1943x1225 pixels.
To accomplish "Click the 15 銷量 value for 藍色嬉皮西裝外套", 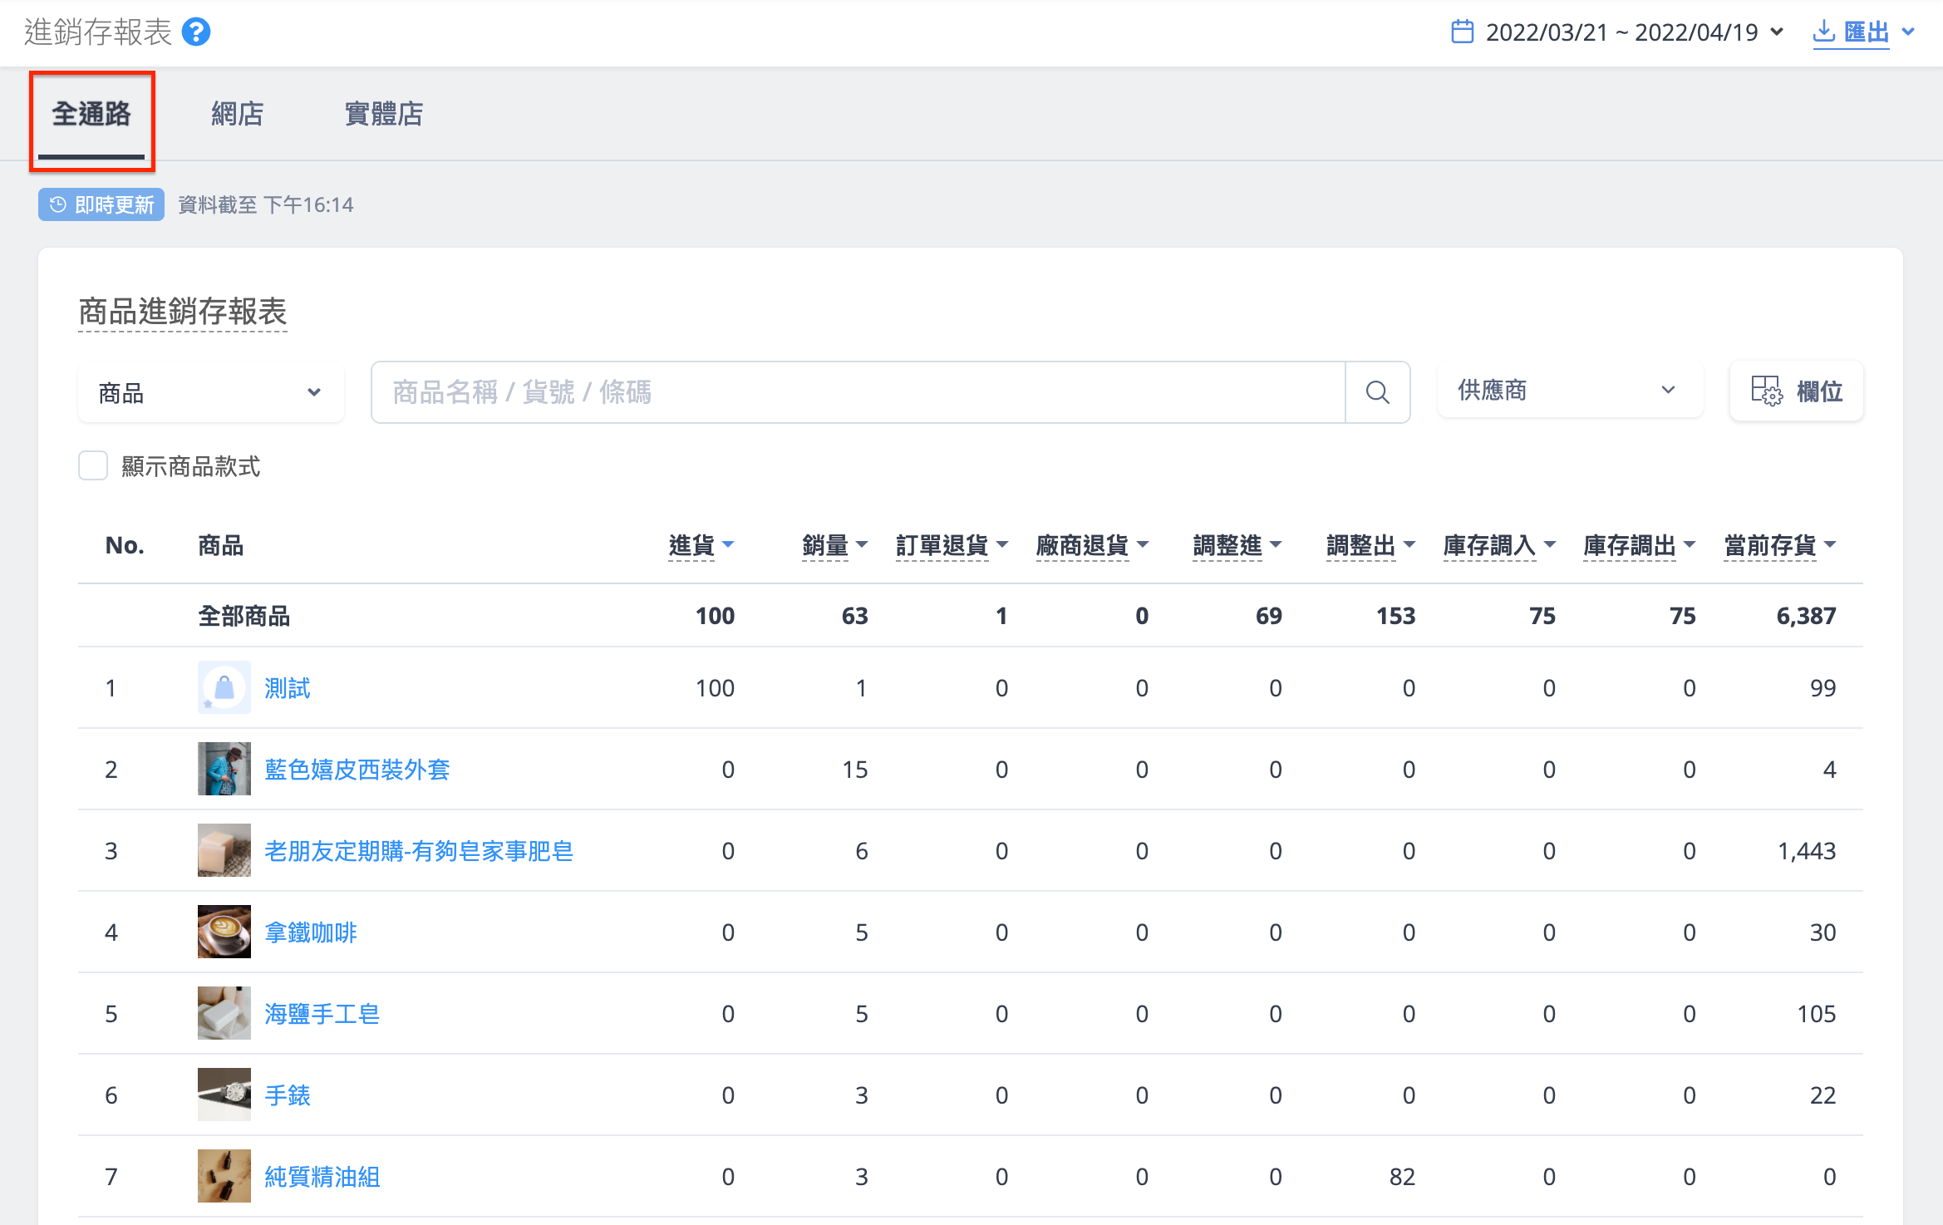I will pyautogui.click(x=855, y=770).
